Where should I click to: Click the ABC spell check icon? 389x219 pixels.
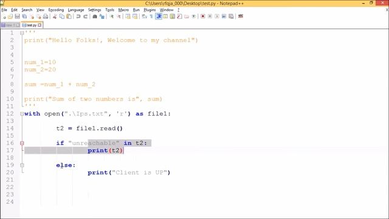pyautogui.click(x=241, y=16)
